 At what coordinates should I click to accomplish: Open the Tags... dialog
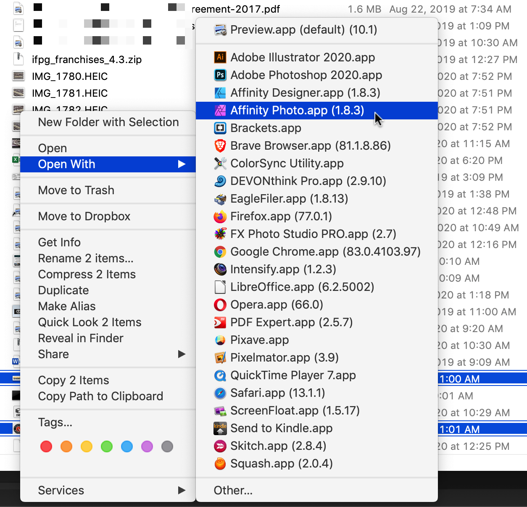point(108,422)
